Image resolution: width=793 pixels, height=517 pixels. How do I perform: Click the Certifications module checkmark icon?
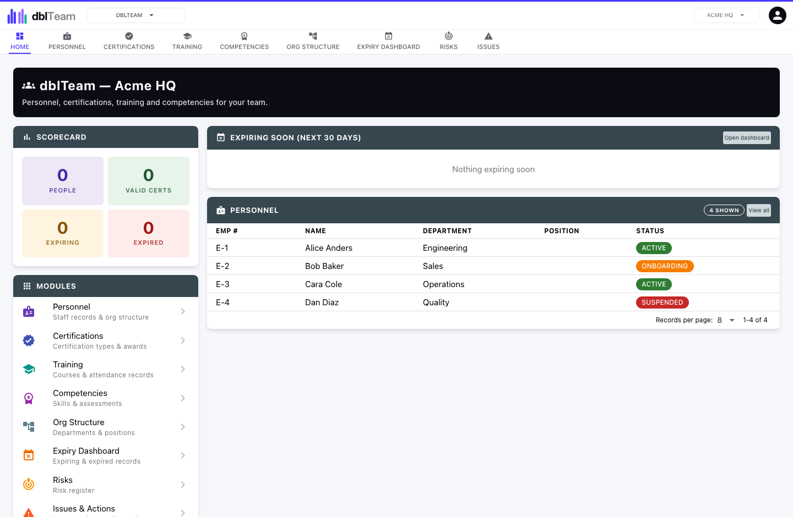coord(29,340)
